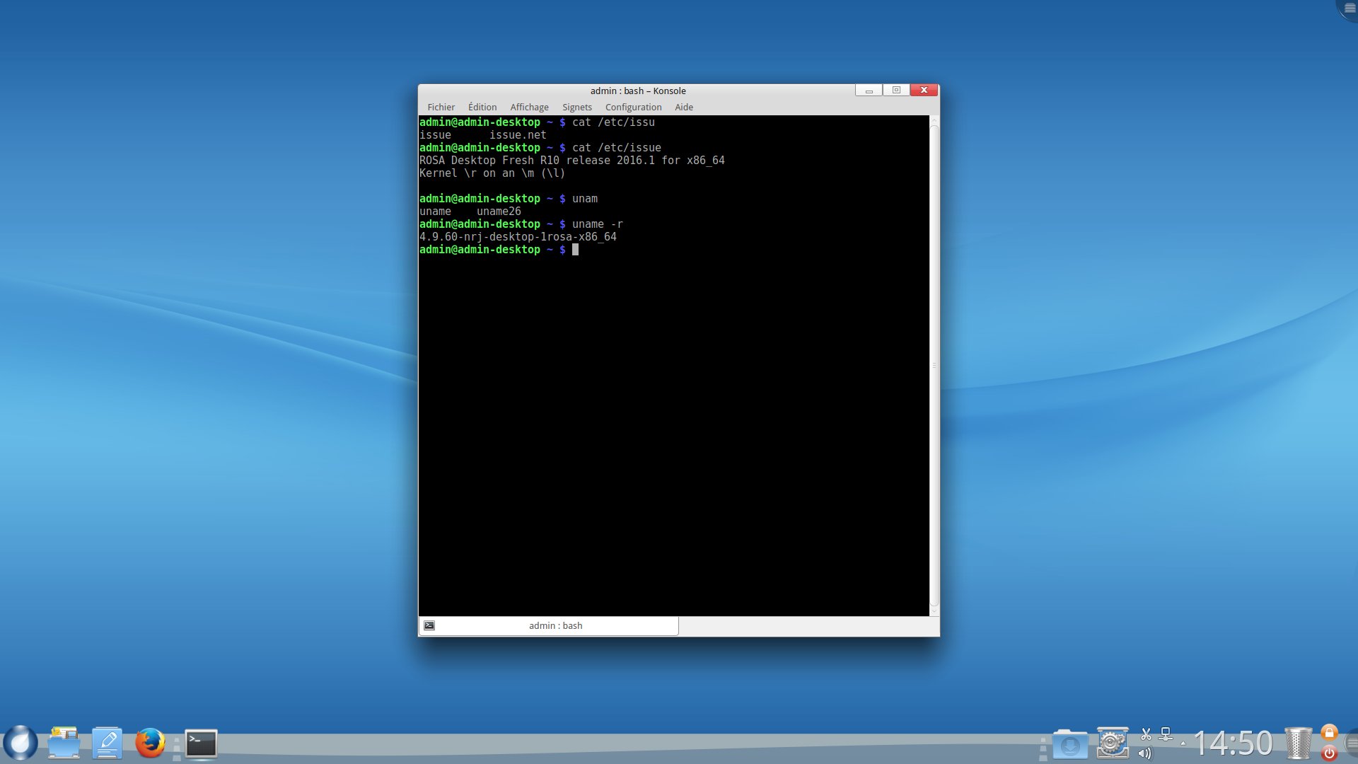Click the clipboard scissors tray icon
Image resolution: width=1358 pixels, height=764 pixels.
1146,734
